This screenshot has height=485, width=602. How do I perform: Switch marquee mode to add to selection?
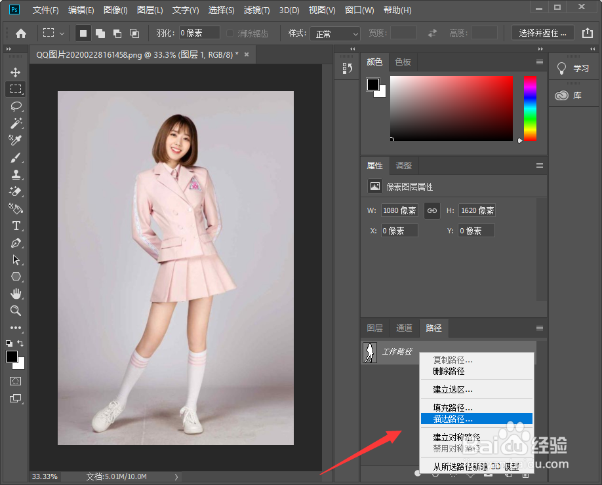102,33
